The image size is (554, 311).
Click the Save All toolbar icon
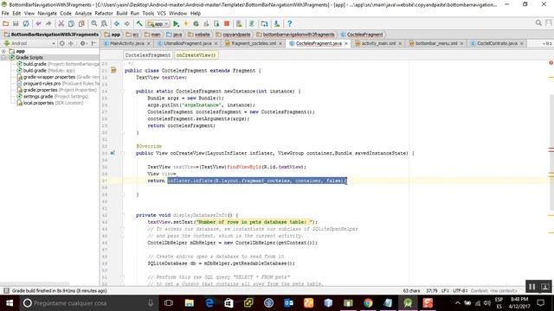(16, 23)
